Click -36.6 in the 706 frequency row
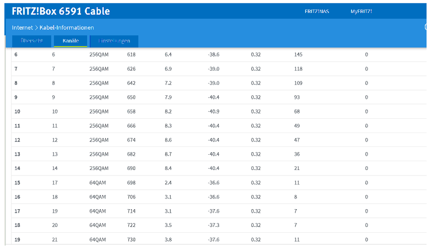 (213, 197)
